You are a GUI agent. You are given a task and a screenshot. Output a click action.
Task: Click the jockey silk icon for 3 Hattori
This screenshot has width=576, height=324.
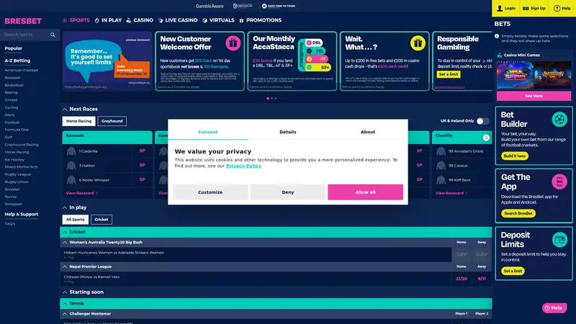[71, 166]
